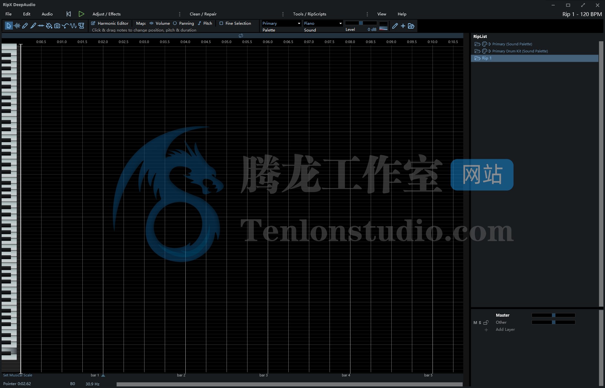The image size is (605, 388).
Task: Select the pencil draw tool
Action: pos(25,26)
